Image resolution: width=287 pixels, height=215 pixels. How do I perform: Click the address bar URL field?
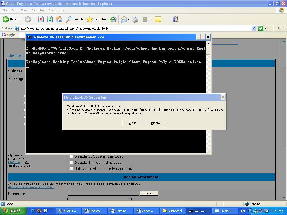[x=135, y=28]
